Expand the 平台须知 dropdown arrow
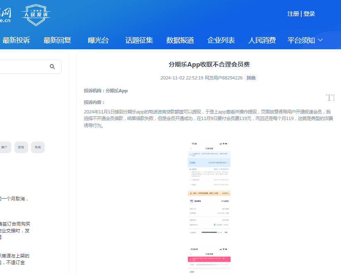Viewport: 341px width, 274px height. pyautogui.click(x=320, y=40)
